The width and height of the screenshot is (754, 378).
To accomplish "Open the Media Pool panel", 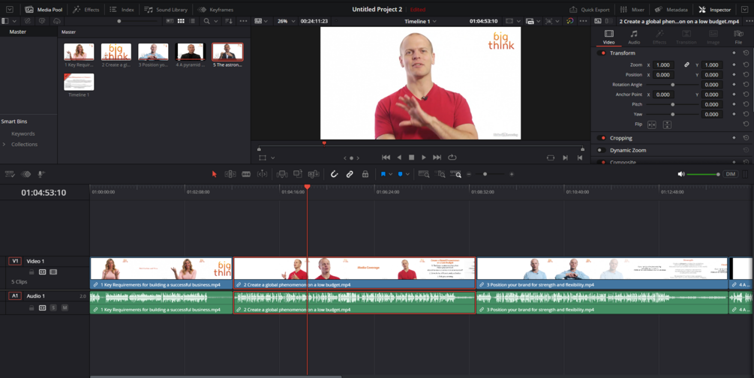I will 44,10.
